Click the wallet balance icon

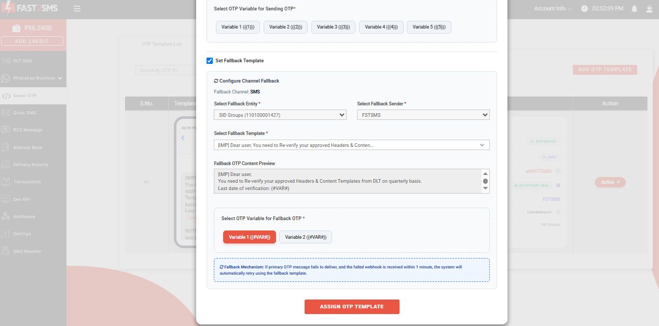click(x=16, y=28)
